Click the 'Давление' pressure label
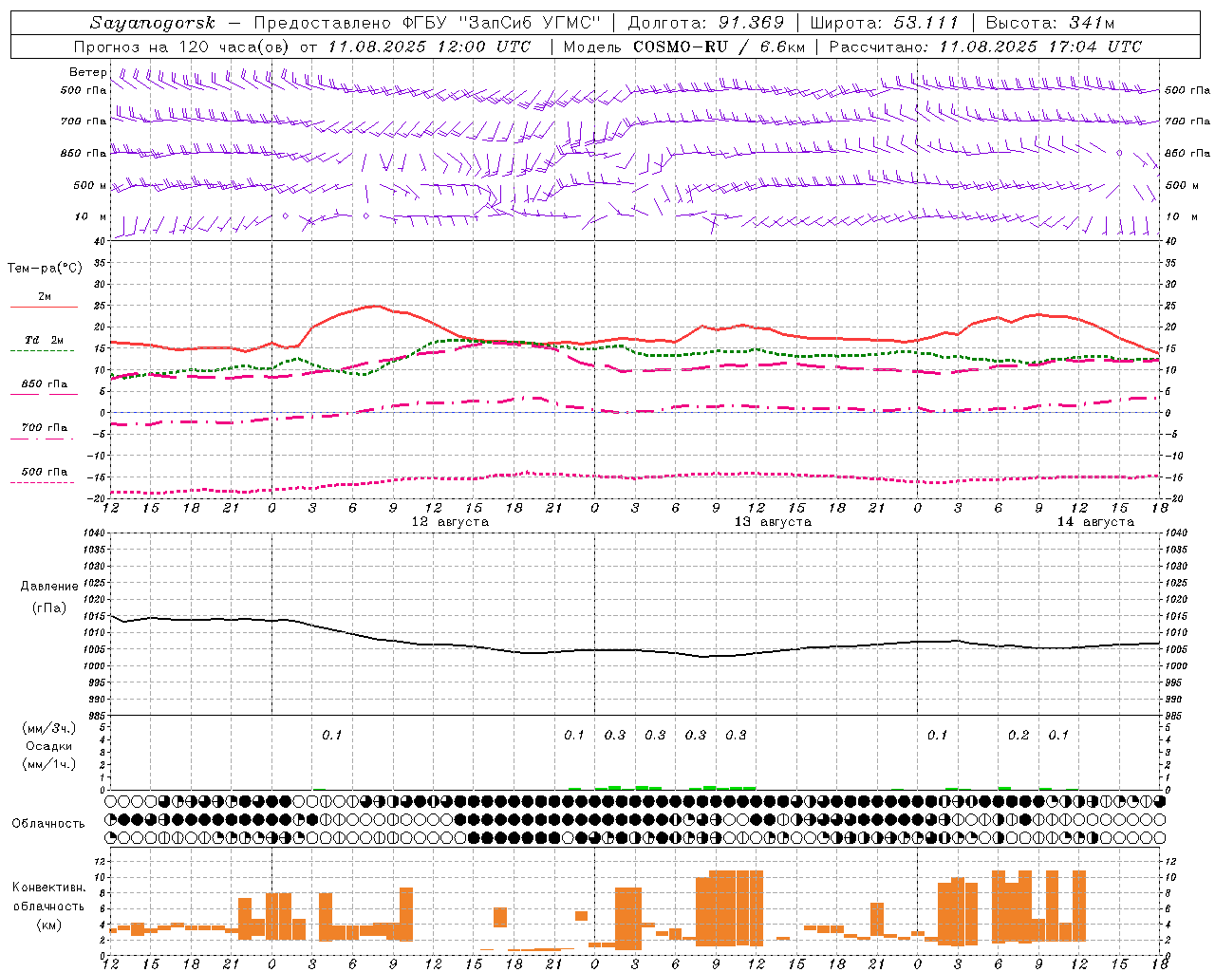The height and width of the screenshot is (972, 1215). tap(47, 587)
